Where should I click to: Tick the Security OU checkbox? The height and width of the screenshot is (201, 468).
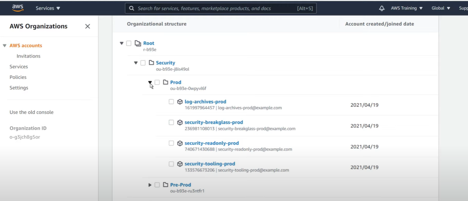[143, 63]
